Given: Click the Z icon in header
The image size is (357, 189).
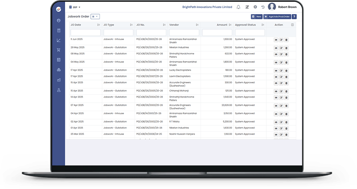Looking at the screenshot, I should [x=247, y=7].
